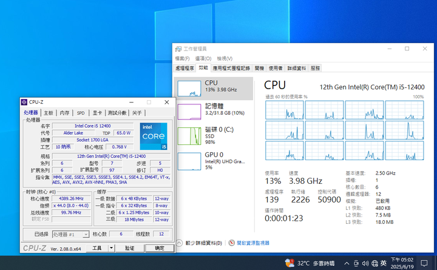This screenshot has width=437, height=270.
Task: Click the 18 MBytes L3 cache field
Action: click(x=134, y=220)
